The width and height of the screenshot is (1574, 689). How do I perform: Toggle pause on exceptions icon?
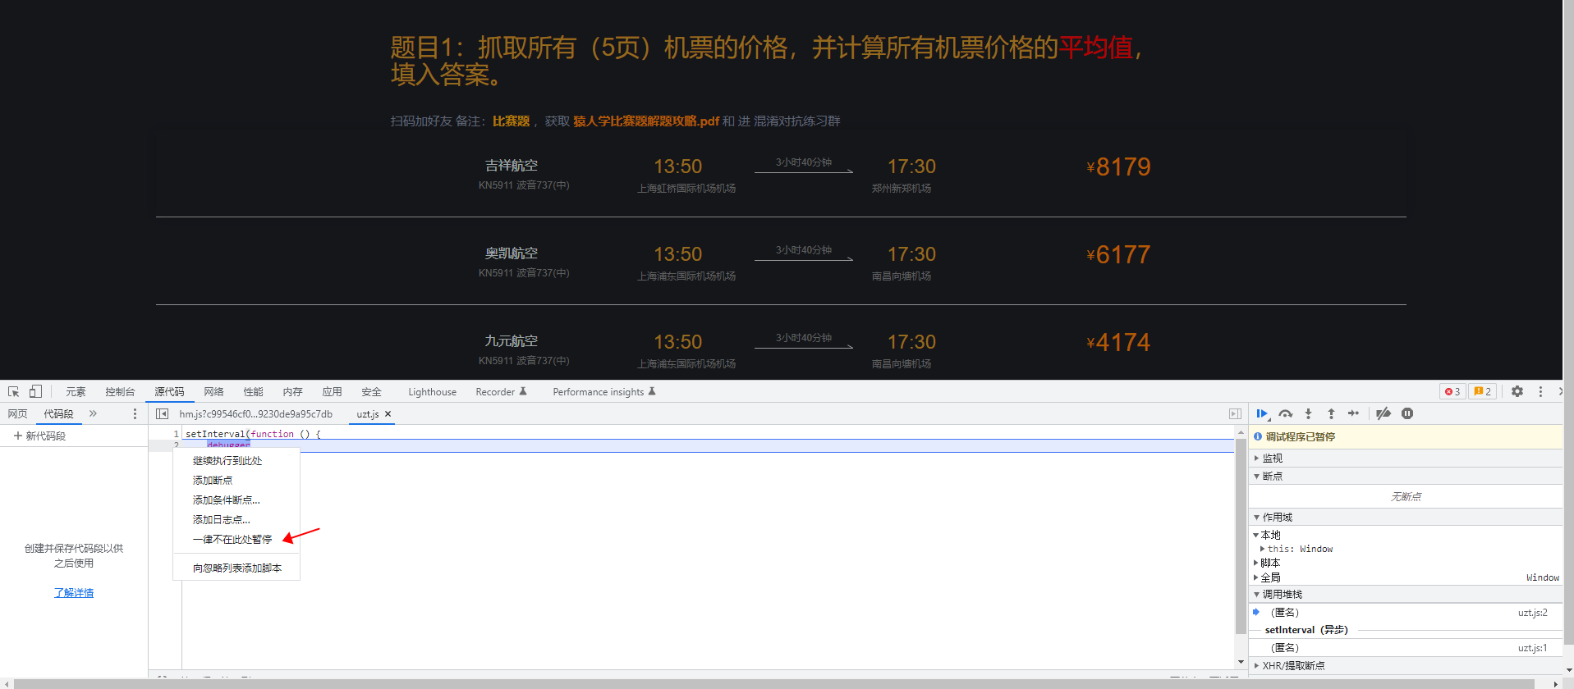1407,414
